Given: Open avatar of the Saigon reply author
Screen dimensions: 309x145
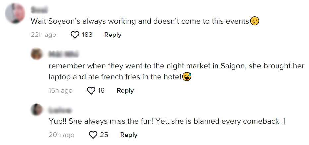Looking at the screenshot, I should pyautogui.click(x=37, y=54).
